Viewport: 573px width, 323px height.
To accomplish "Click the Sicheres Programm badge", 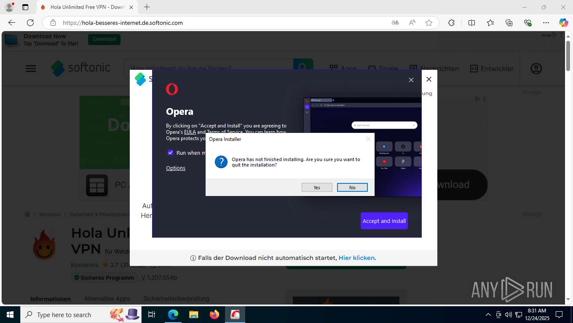I will tap(104, 278).
